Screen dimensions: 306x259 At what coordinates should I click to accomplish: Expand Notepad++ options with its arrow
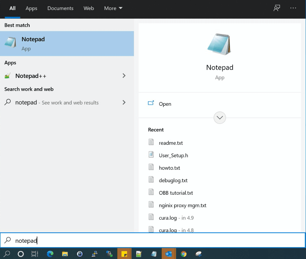click(124, 76)
